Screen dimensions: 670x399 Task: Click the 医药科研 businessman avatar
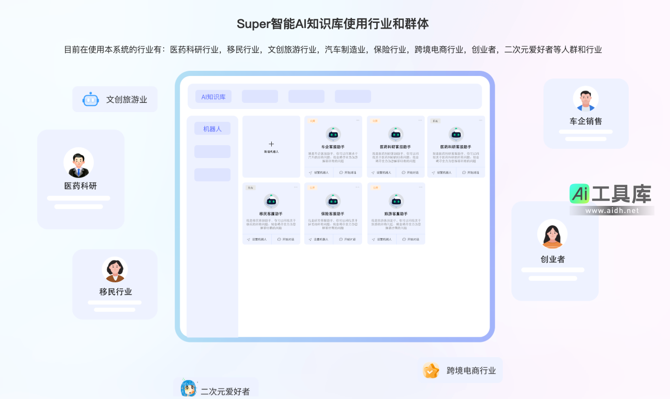pos(79,163)
